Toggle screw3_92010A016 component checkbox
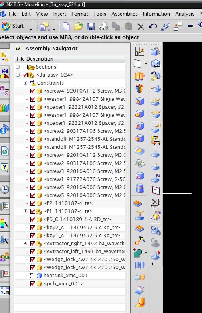Image resolution: width=202 pixels, height=313 pixels. 33,171
